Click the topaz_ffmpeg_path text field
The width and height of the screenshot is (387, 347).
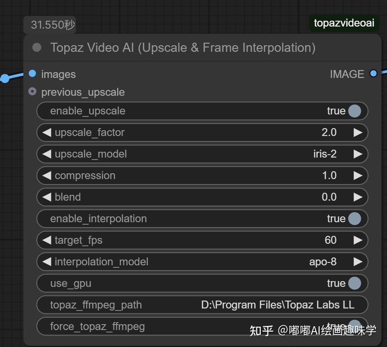[202, 305]
